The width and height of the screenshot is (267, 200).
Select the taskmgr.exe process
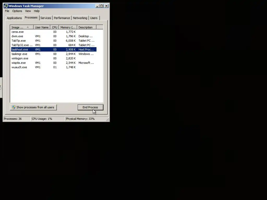pos(54,54)
